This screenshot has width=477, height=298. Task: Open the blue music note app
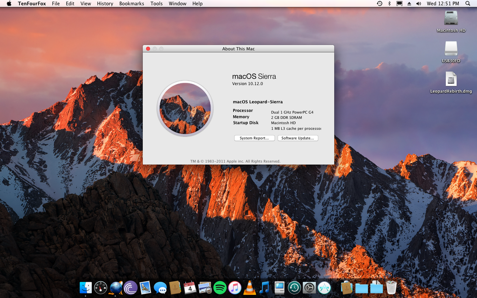click(x=265, y=288)
